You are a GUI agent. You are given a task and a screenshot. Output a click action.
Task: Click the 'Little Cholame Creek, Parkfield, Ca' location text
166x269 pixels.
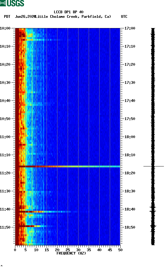pyautogui.click(x=73, y=17)
